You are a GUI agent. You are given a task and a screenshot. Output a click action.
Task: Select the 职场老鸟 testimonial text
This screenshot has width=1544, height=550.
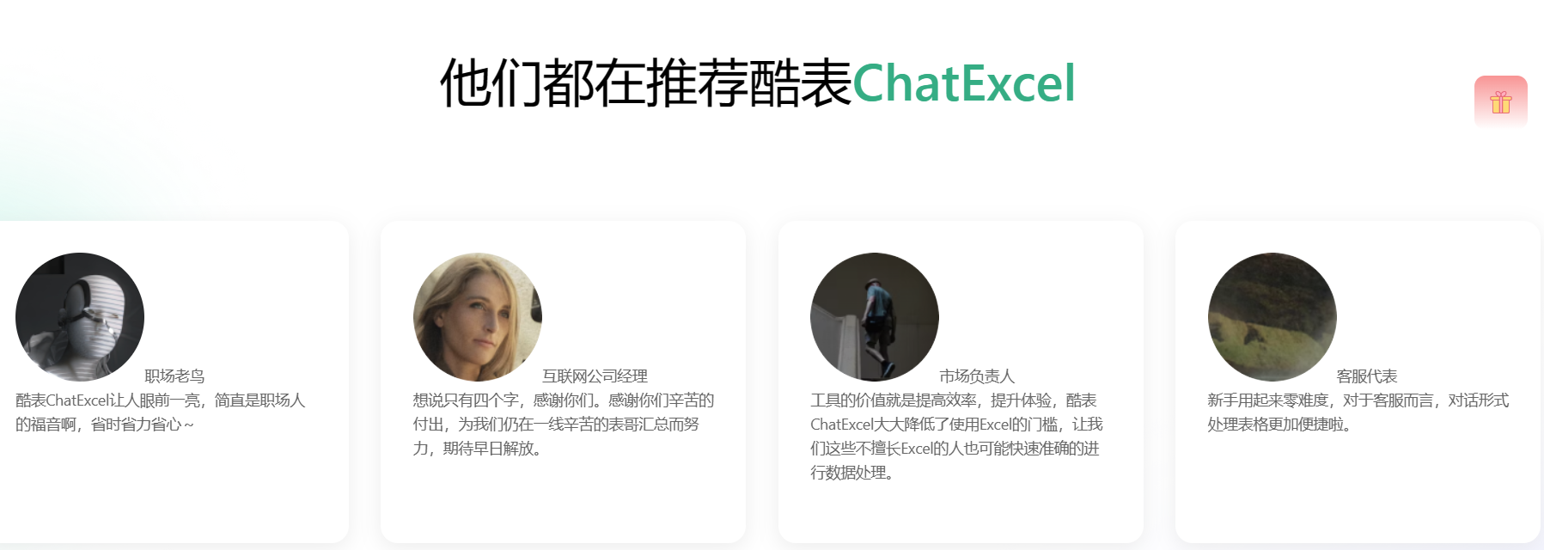161,412
